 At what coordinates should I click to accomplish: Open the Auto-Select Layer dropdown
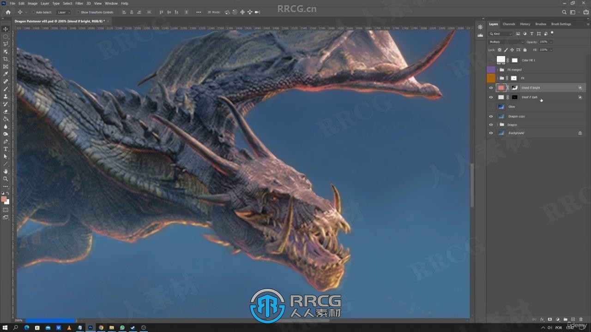tap(63, 12)
